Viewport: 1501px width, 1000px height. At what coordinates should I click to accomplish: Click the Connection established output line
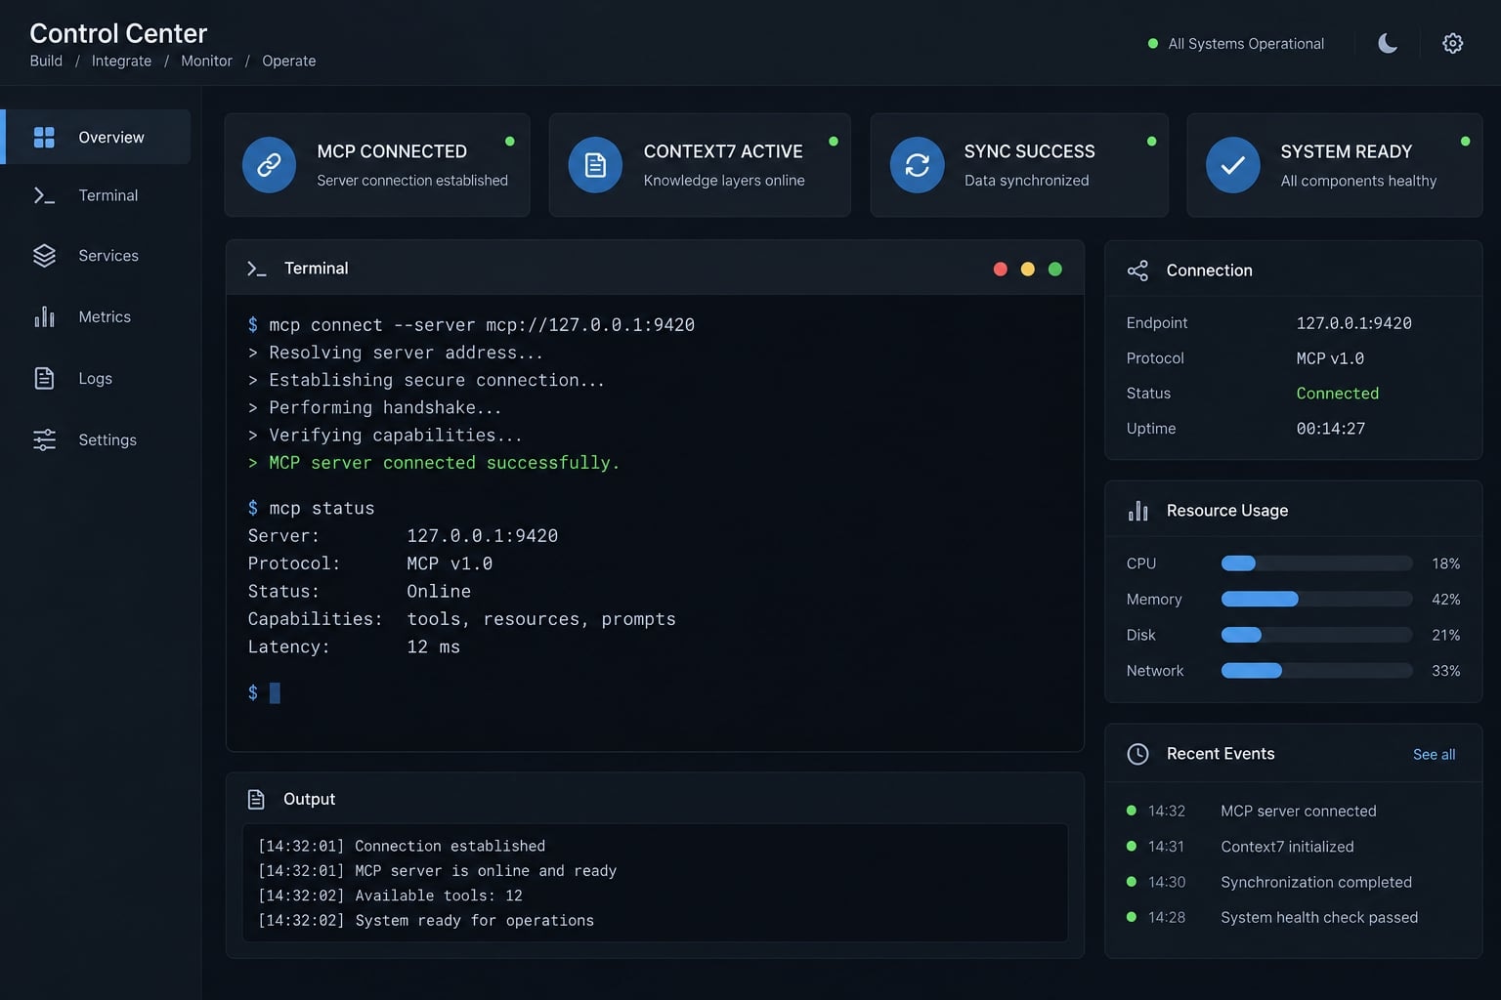click(402, 846)
